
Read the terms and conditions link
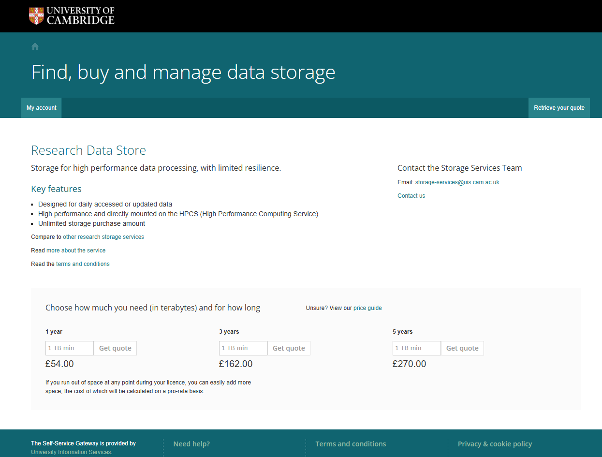pyautogui.click(x=83, y=264)
